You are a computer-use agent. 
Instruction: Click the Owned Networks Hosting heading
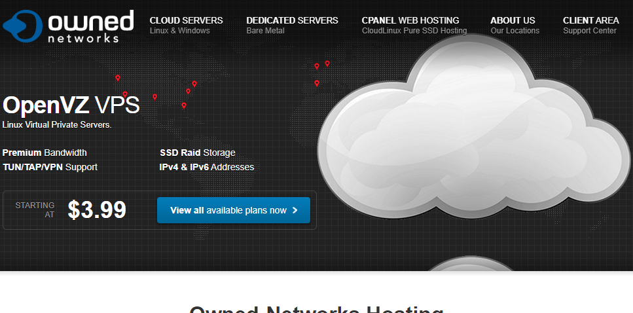tap(317, 309)
